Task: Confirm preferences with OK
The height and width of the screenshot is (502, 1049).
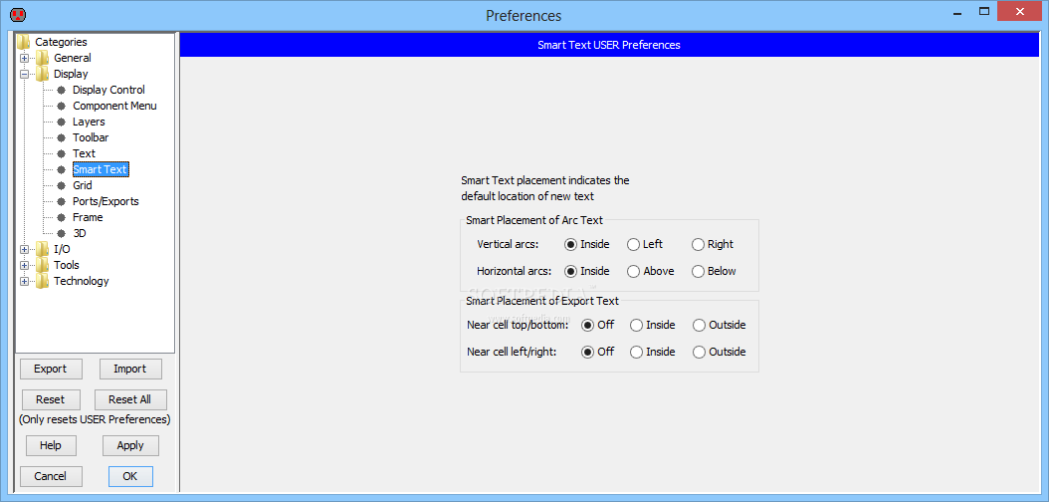Action: 130,476
